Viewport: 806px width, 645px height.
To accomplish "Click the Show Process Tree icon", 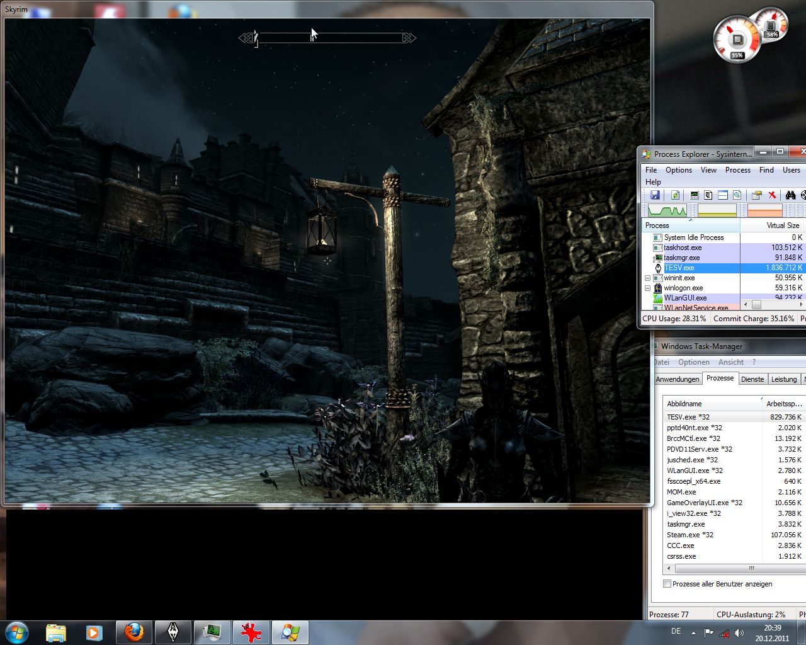I will click(x=708, y=195).
